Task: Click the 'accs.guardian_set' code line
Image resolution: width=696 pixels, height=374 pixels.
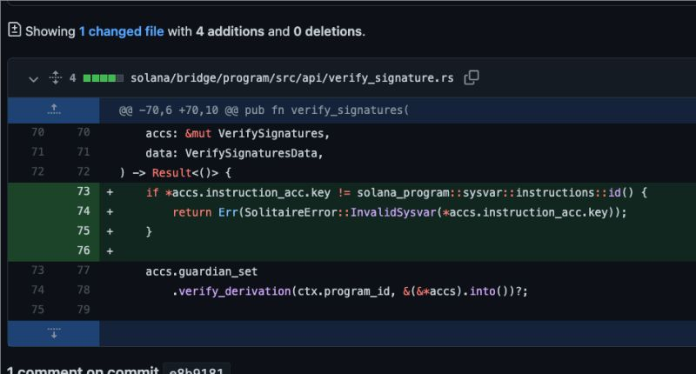Action: click(202, 271)
